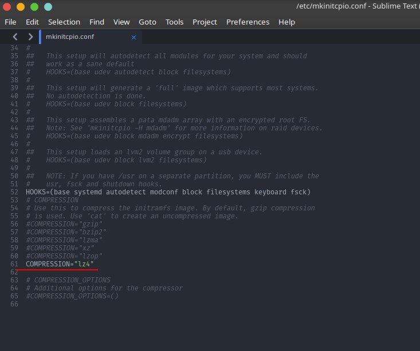Screen dimensions: 420x351
Task: Click the #COMPRESSION="gzip" line
Action: tap(64, 224)
